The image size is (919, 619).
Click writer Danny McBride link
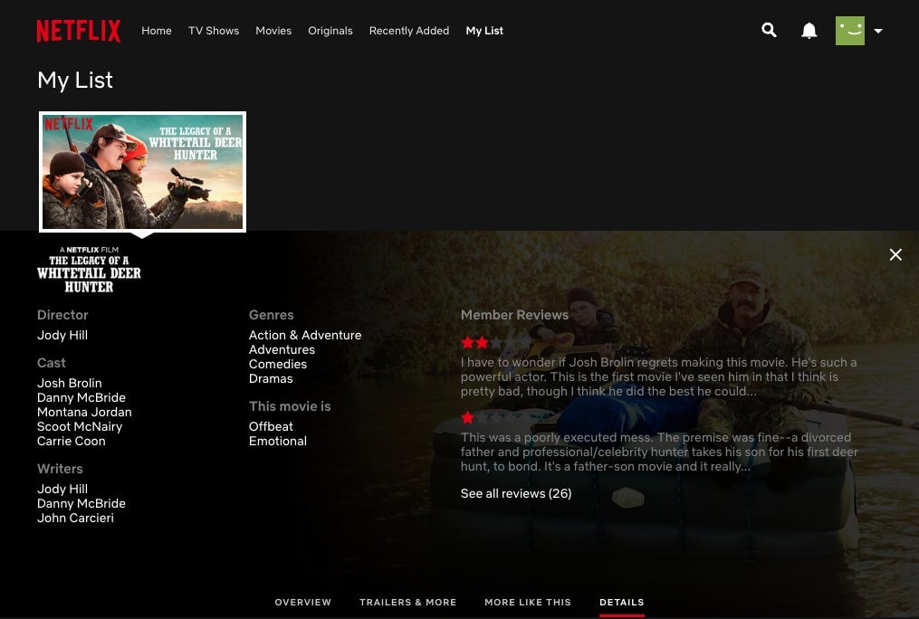(81, 504)
